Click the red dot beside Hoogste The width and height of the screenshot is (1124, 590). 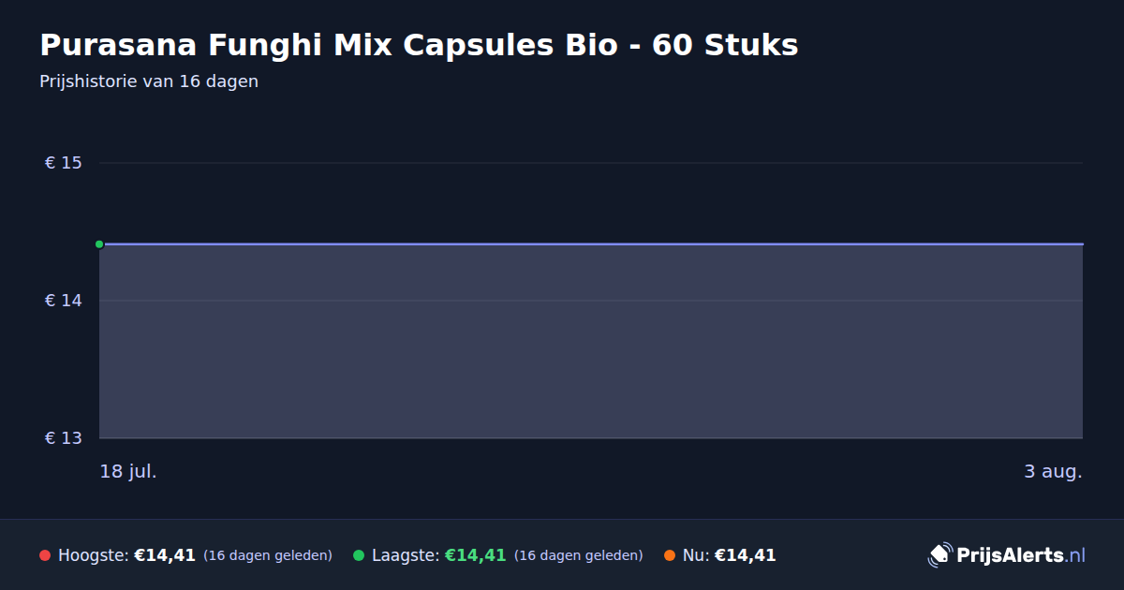click(45, 555)
